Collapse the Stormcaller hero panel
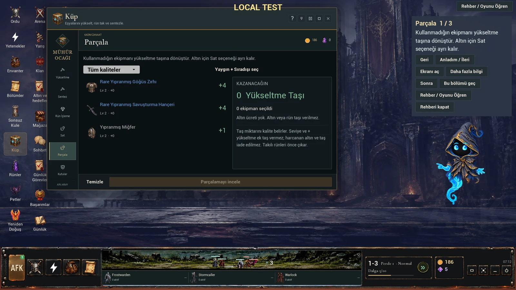Image resolution: width=516 pixels, height=290 pixels. coord(272,277)
